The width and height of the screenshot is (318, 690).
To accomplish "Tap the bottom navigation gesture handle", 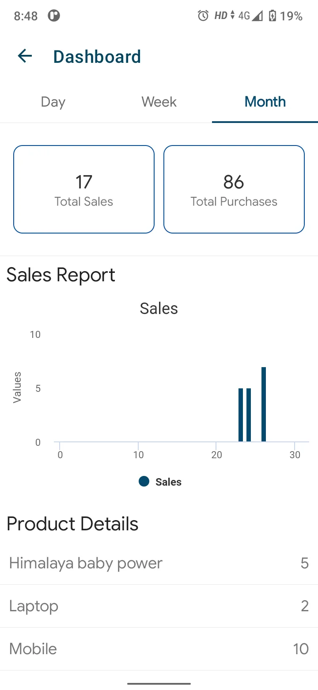I will point(159,684).
